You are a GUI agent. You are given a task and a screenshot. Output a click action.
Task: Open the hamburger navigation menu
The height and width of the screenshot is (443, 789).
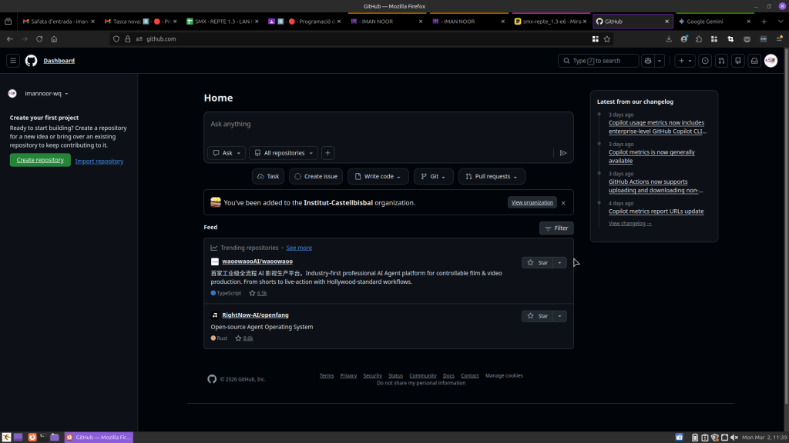coord(13,61)
